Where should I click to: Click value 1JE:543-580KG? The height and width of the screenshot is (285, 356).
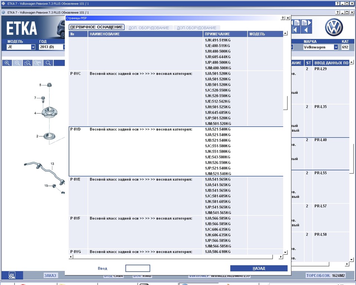point(218,157)
